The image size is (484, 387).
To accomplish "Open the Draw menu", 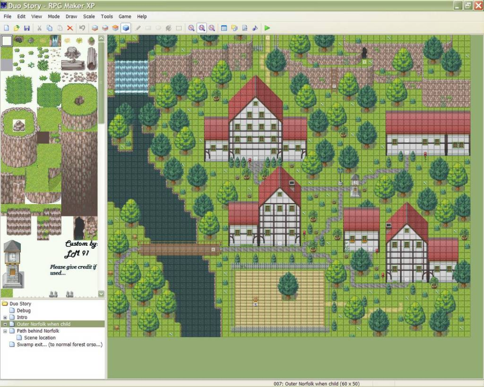I will (71, 16).
